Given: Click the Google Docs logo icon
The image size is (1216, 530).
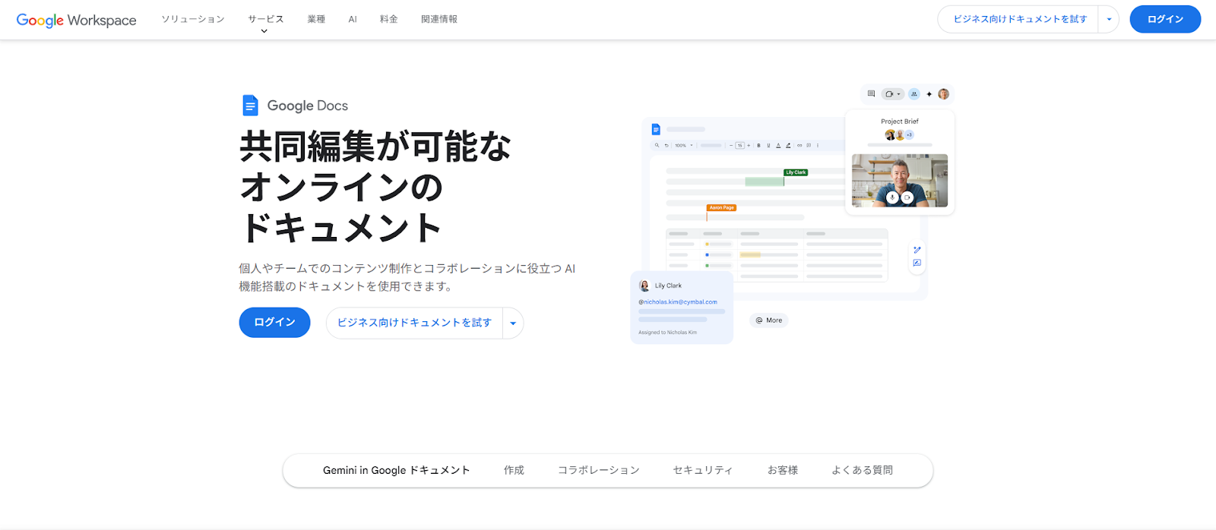Looking at the screenshot, I should pos(250,106).
